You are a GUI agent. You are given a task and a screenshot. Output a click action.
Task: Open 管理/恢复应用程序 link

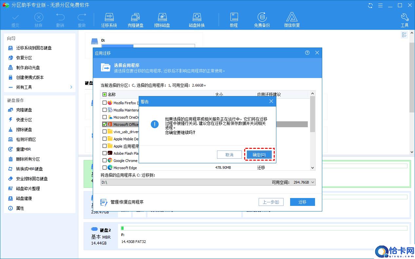pos(122,202)
